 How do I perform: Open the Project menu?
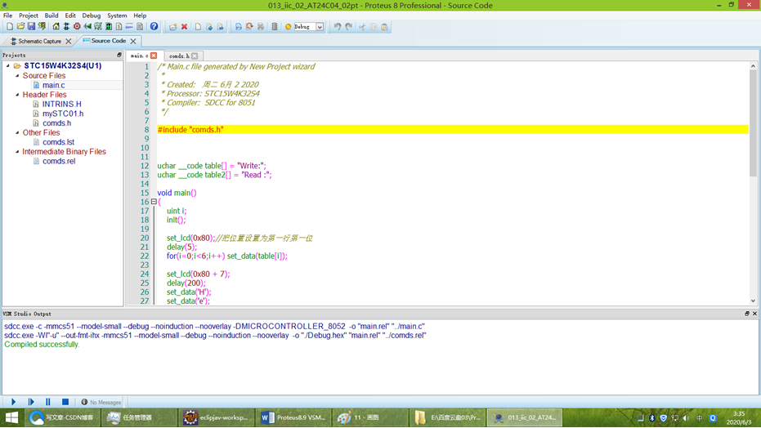pyautogui.click(x=28, y=16)
